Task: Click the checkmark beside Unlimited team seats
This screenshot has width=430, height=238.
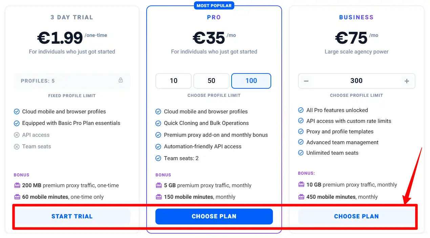Action: point(301,153)
